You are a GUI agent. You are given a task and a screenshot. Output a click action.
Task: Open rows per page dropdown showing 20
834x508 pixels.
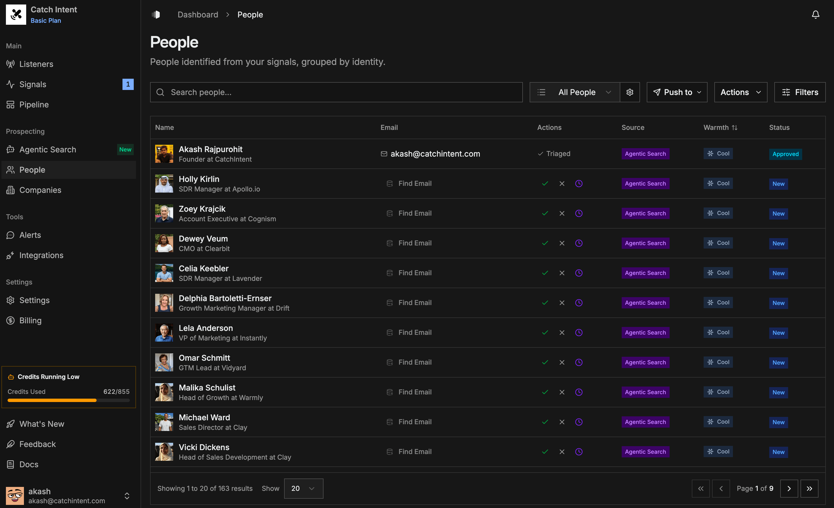point(303,488)
